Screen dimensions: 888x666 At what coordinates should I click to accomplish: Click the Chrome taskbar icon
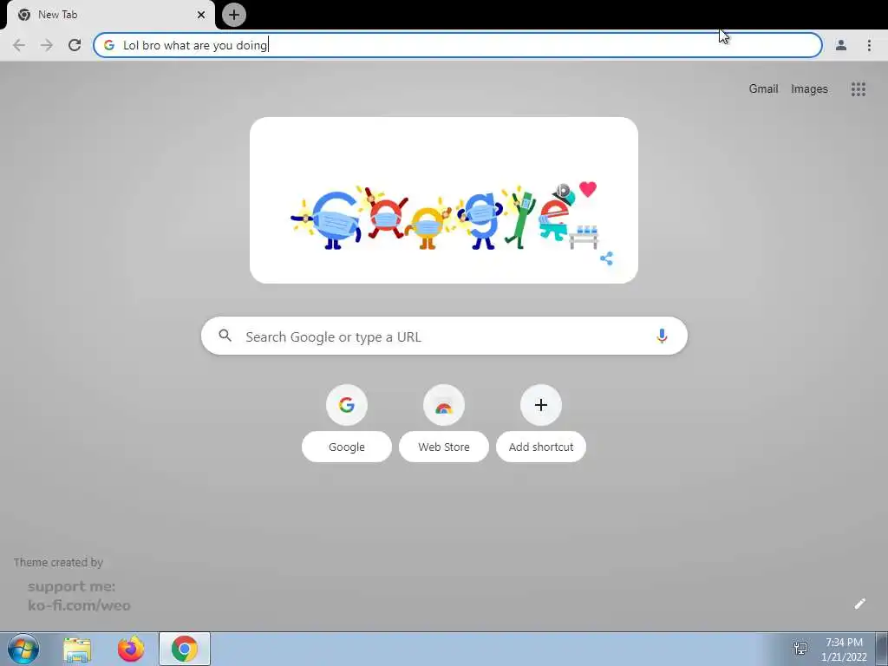pyautogui.click(x=185, y=649)
